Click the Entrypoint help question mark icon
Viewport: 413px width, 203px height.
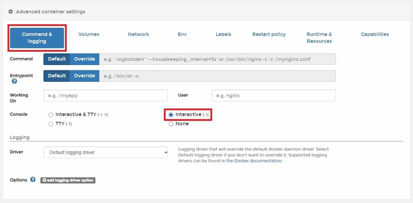(14, 81)
